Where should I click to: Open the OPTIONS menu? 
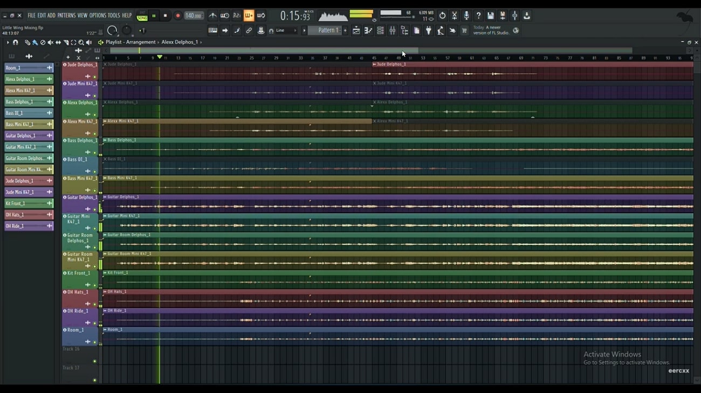(98, 16)
